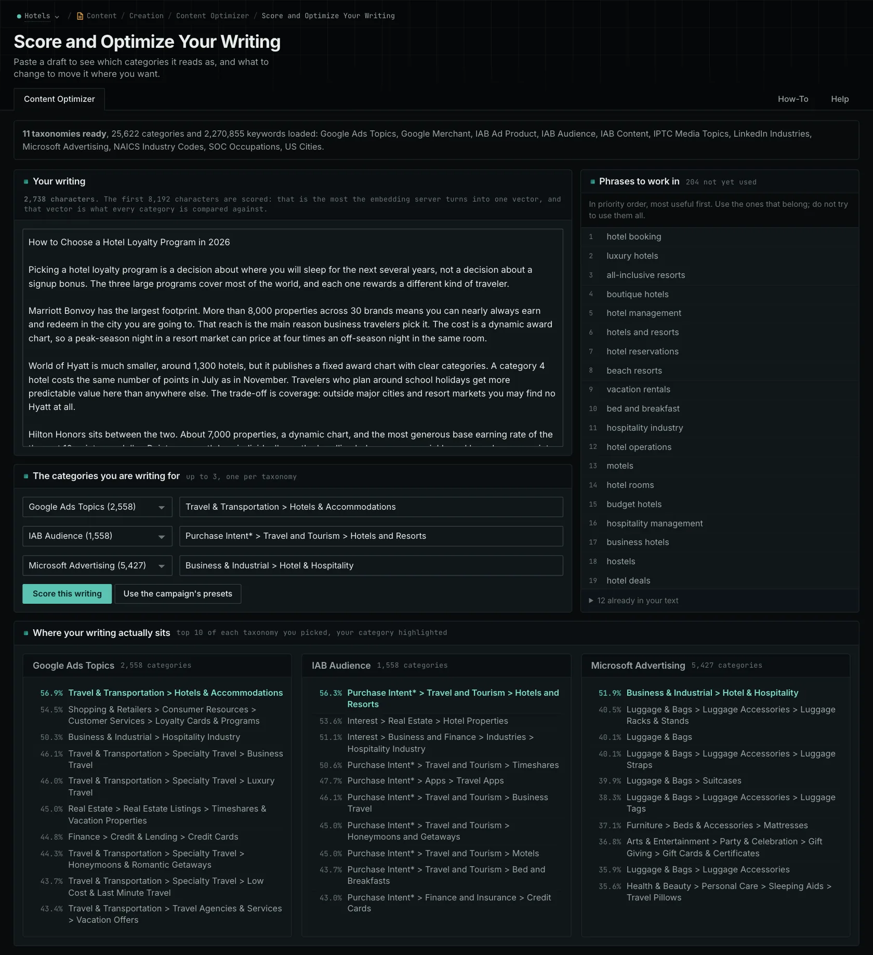Select the 'hostels' phrase row
This screenshot has width=873, height=955.
[x=719, y=562]
